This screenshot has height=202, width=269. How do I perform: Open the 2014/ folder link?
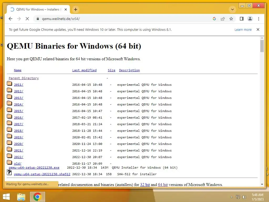(19, 104)
